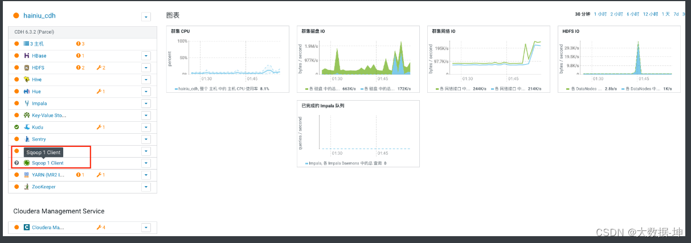Open the Cloudera Management Service actions dropdown
691x243 pixels.
pyautogui.click(x=146, y=227)
